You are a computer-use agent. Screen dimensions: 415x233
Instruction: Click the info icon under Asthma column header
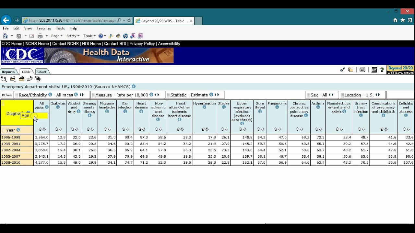pos(318,107)
